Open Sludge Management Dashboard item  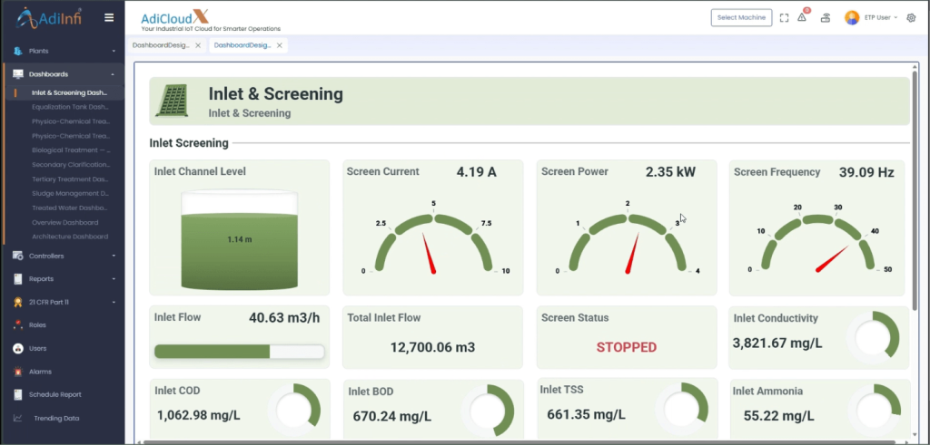[x=70, y=194]
